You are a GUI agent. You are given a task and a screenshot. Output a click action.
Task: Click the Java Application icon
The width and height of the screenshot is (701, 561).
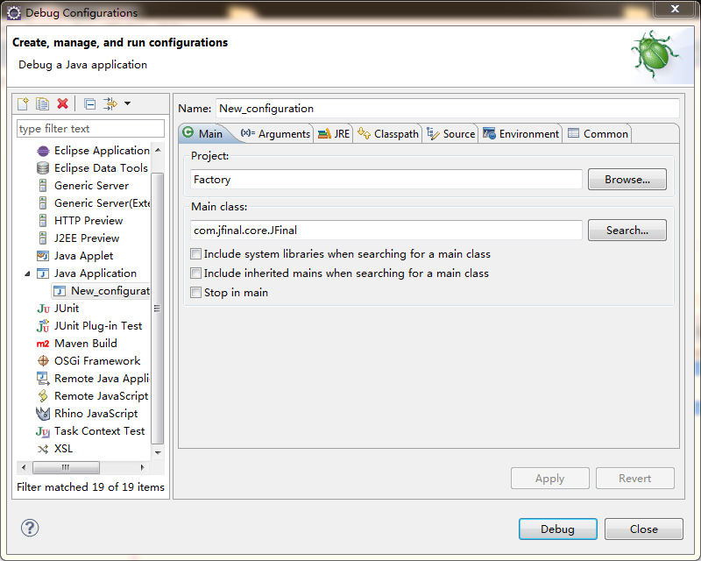point(43,273)
